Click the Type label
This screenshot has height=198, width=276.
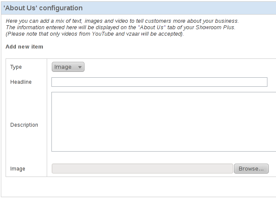[x=16, y=67]
